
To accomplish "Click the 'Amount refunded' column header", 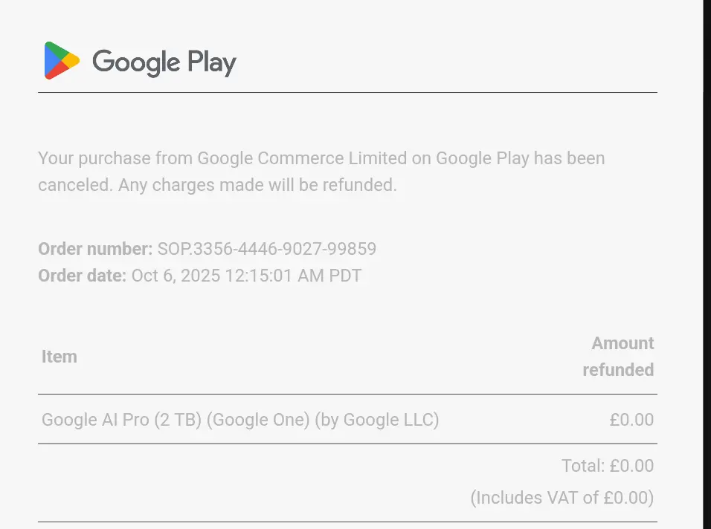I will 619,357.
